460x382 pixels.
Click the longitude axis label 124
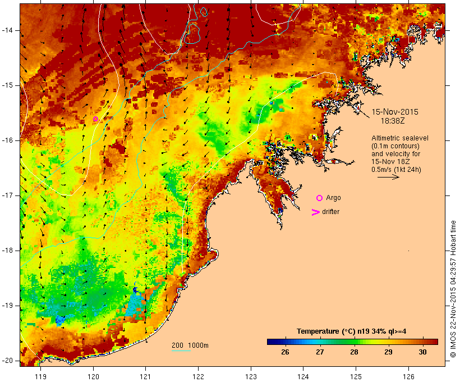pos(303,376)
